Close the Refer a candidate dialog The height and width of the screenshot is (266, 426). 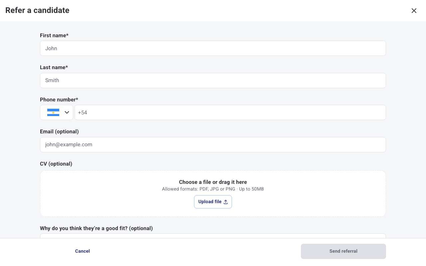pyautogui.click(x=414, y=11)
